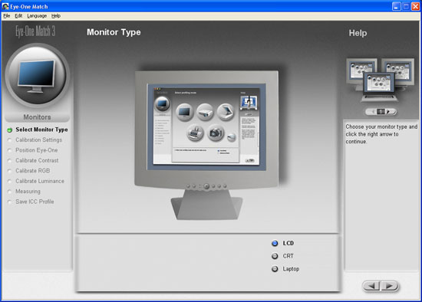
Task: Click the help panel monitors thumbnail
Action: tap(380, 80)
